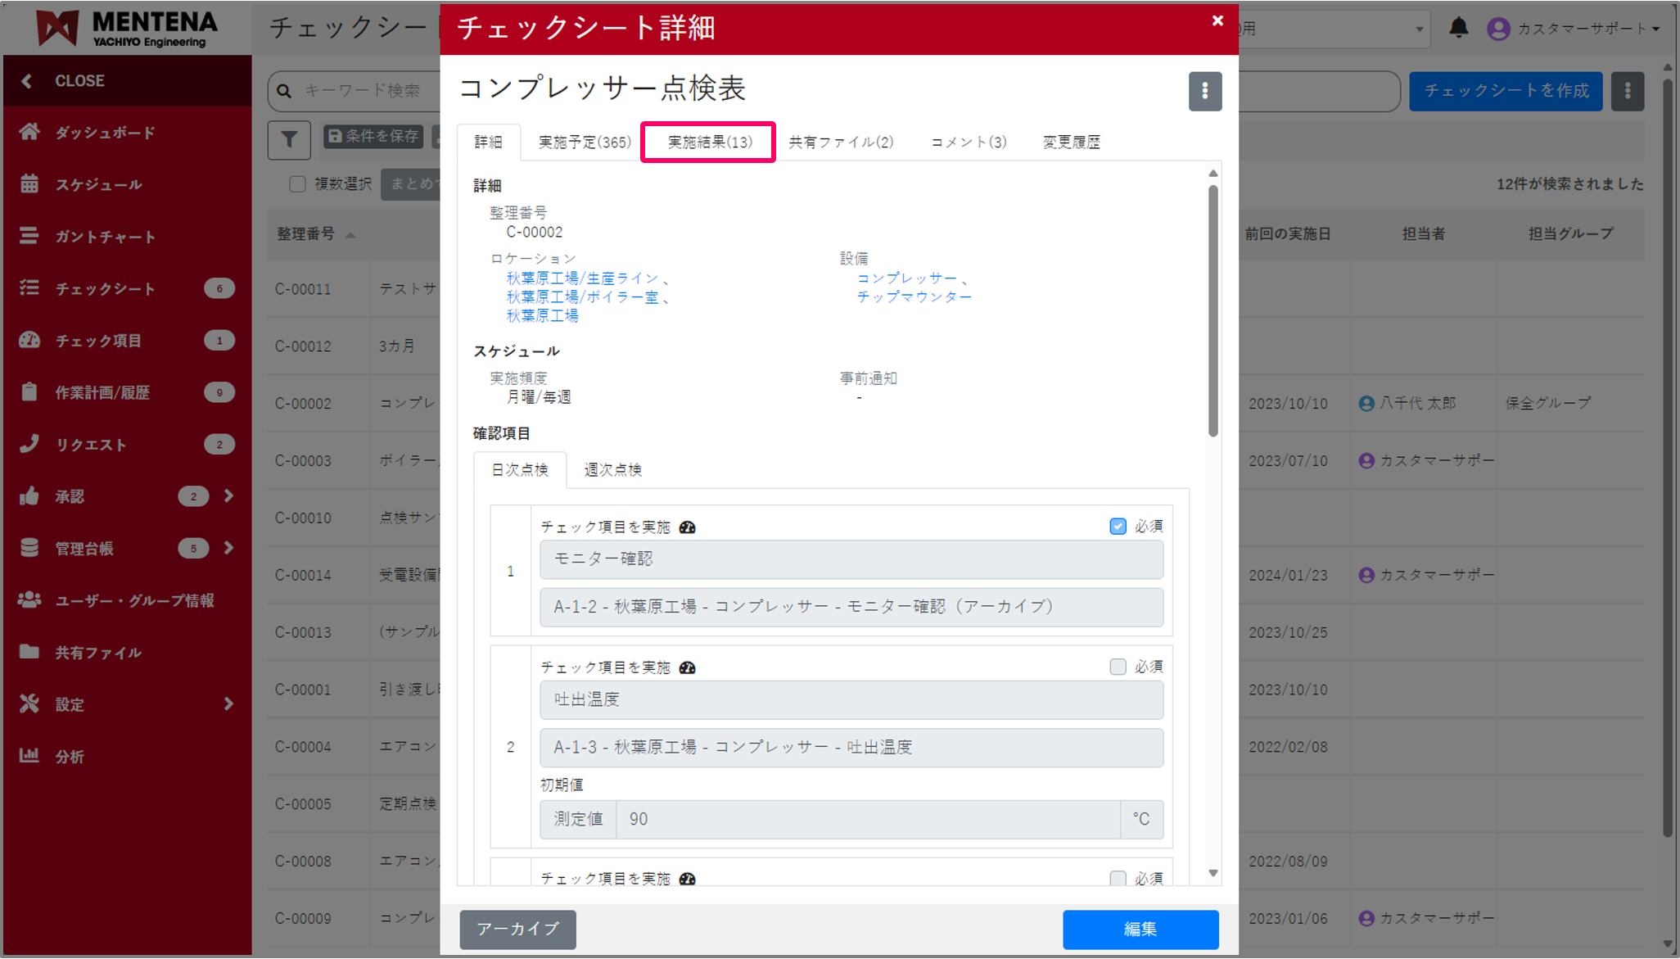
Task: Click the notification bell icon
Action: 1458,28
